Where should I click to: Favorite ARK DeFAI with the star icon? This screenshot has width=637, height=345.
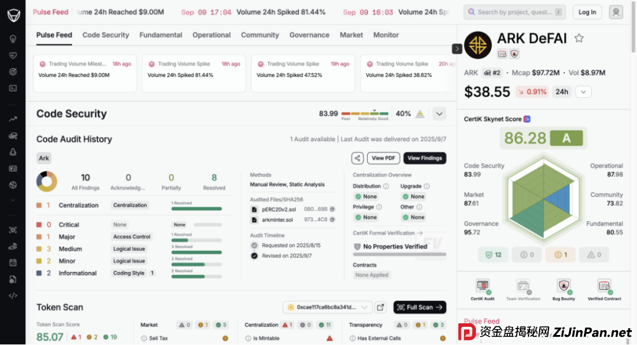579,38
